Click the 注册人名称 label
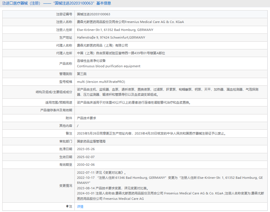The image size is (270, 212). coord(64,22)
